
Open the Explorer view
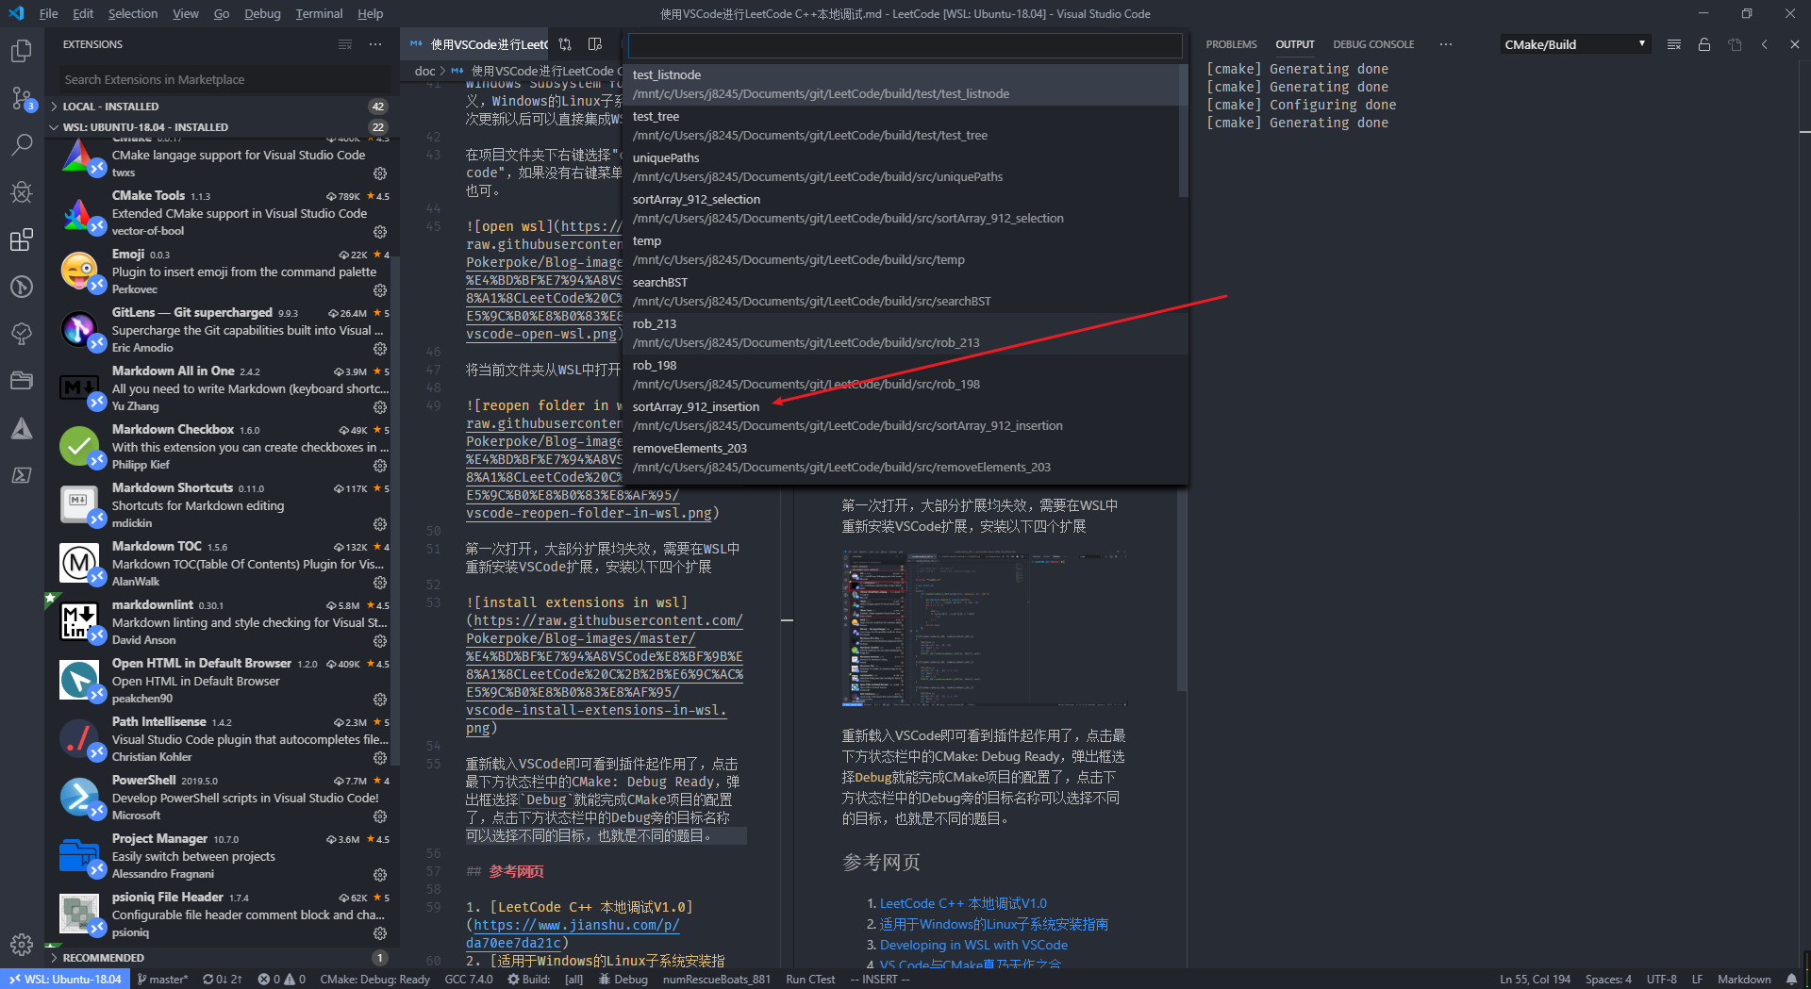tap(22, 52)
